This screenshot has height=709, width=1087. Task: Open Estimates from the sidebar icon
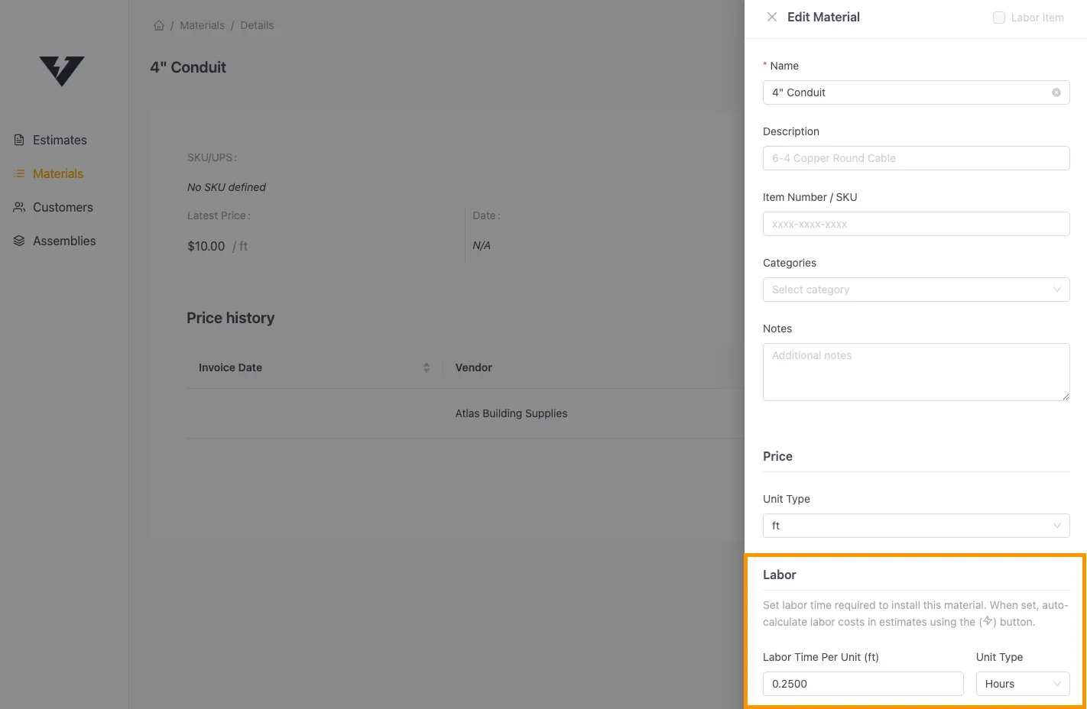pyautogui.click(x=18, y=140)
